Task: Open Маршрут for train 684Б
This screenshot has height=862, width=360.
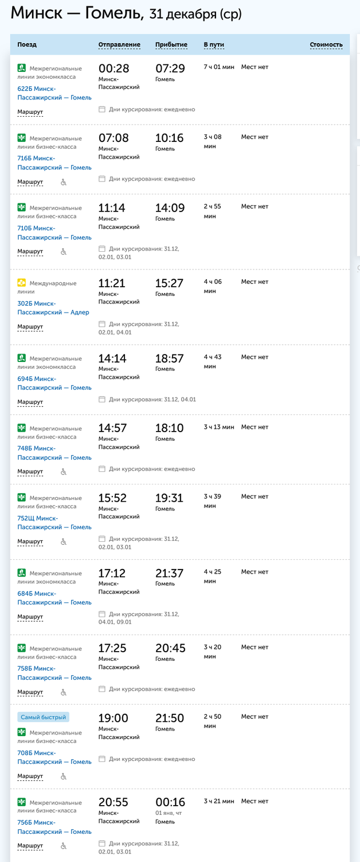Action: [x=30, y=617]
